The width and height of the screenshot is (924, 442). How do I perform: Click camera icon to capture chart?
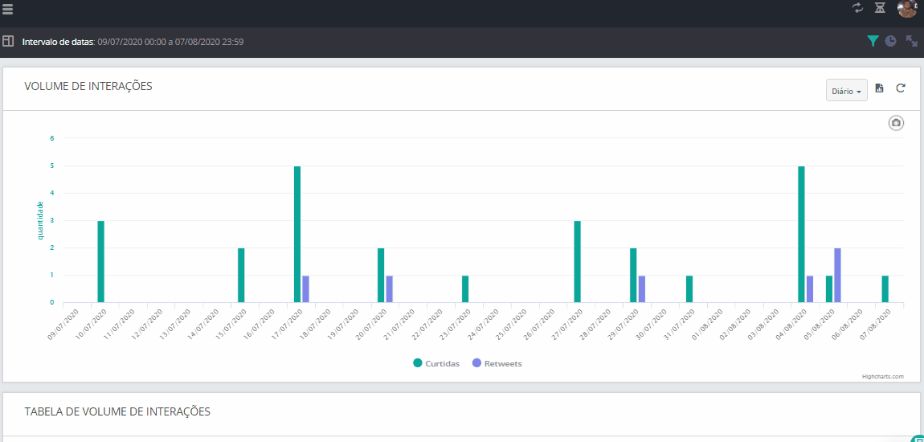point(896,123)
